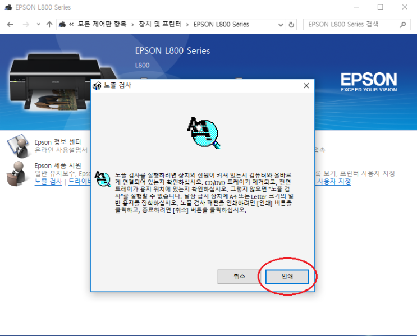The image size is (417, 336).
Task: Expand the breadcrumb overflow double-chevron
Action: pyautogui.click(x=71, y=25)
